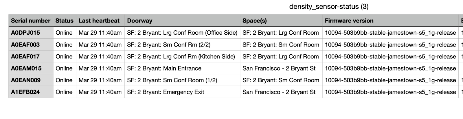The image size is (463, 119).
Task: Select serial number cell A1EFB024
Action: click(x=31, y=92)
